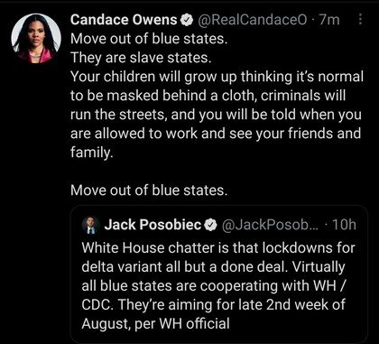Click the verified badge beside Candace Owens
Viewport: 379px width, 344px height.
tap(187, 20)
